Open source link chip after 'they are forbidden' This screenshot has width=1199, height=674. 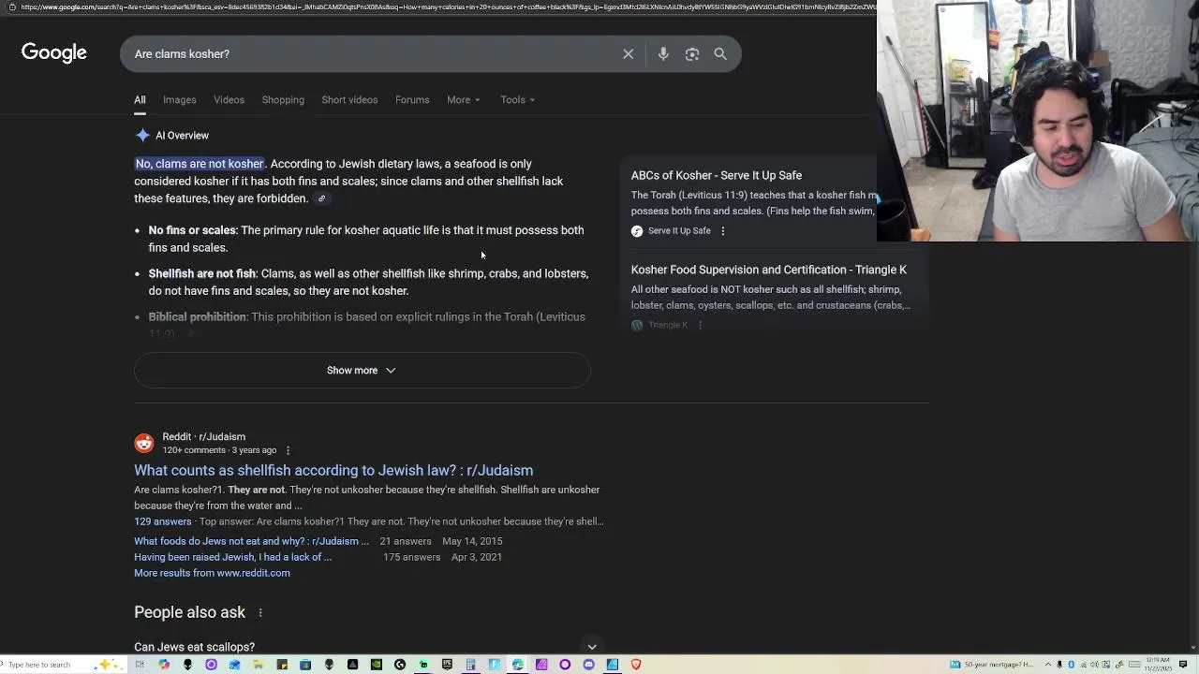(x=321, y=198)
